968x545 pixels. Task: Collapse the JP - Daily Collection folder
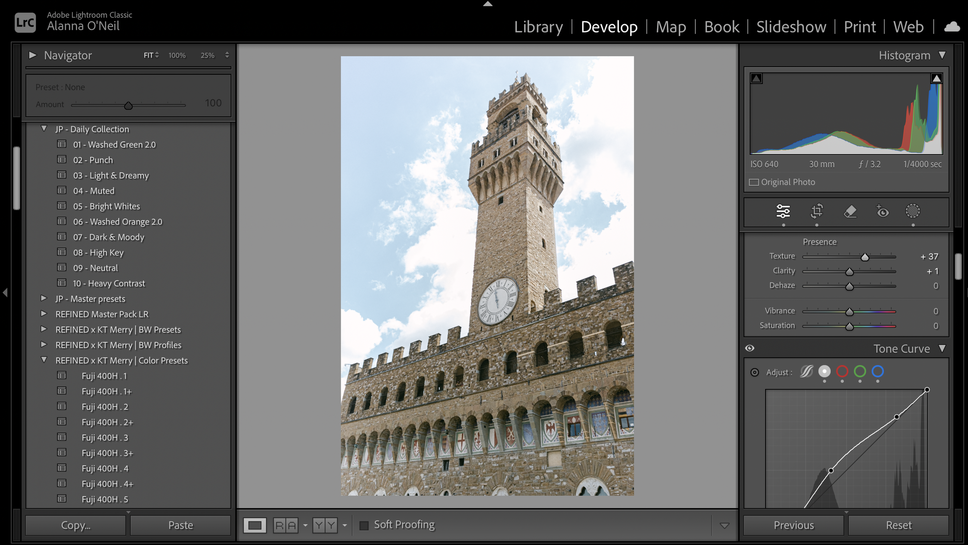point(44,129)
